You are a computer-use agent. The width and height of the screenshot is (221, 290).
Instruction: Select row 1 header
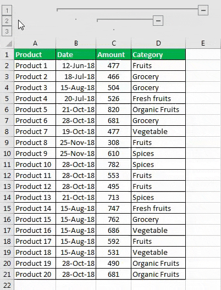7,54
